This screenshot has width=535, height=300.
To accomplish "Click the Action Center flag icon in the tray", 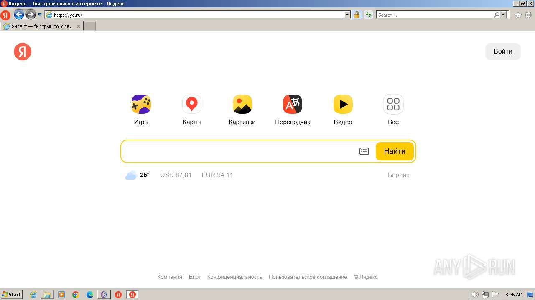I will pyautogui.click(x=495, y=295).
